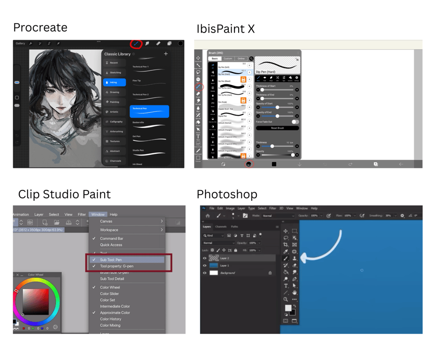Adjust ibisPaint Opacity of End slider

coord(277,116)
